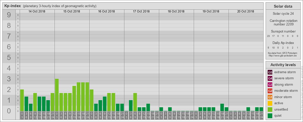Viewport: 303px width, 122px height.
Task: Click the 'Daily Ap-index' label
Action: (x=283, y=43)
